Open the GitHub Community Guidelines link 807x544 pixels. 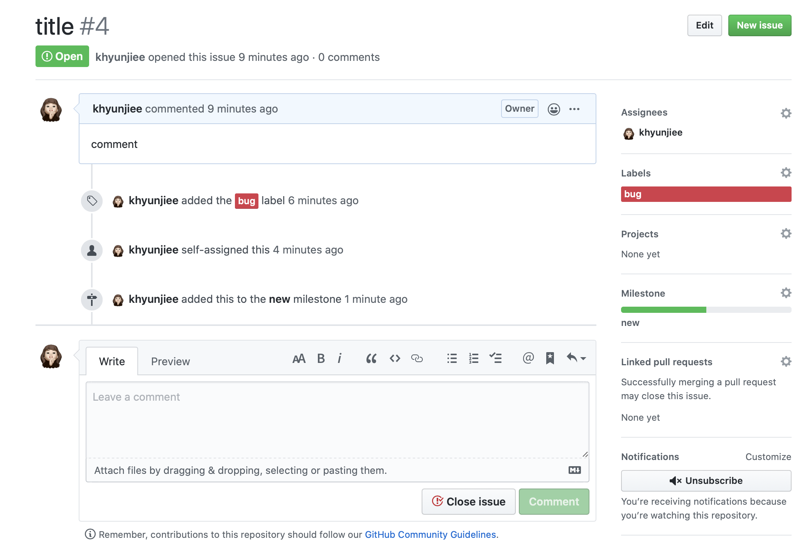[x=430, y=535]
